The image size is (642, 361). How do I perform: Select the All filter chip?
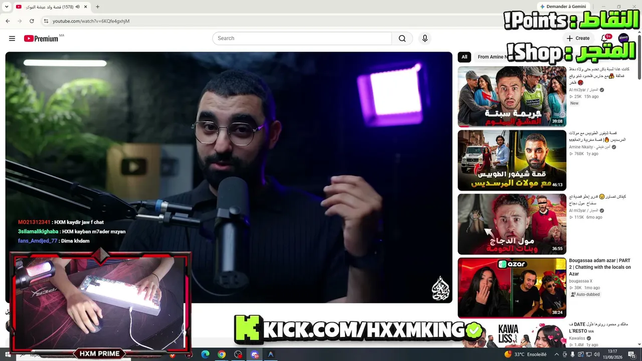point(464,57)
